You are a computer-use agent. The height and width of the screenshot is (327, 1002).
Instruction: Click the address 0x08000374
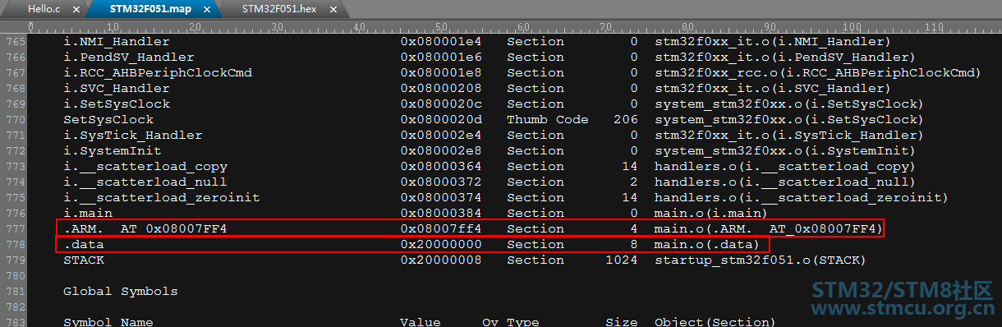click(441, 197)
